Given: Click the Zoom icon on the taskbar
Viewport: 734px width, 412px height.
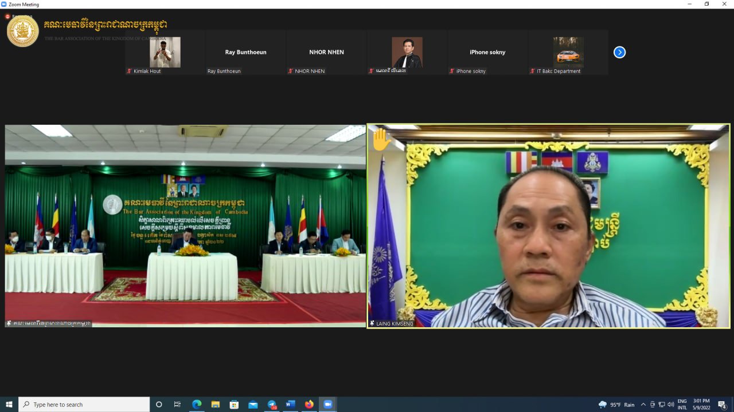Looking at the screenshot, I should tap(328, 405).
